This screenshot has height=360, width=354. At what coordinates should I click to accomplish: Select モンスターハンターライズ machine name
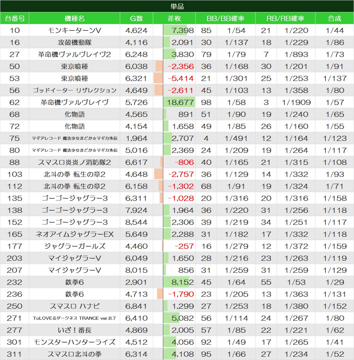(74, 342)
